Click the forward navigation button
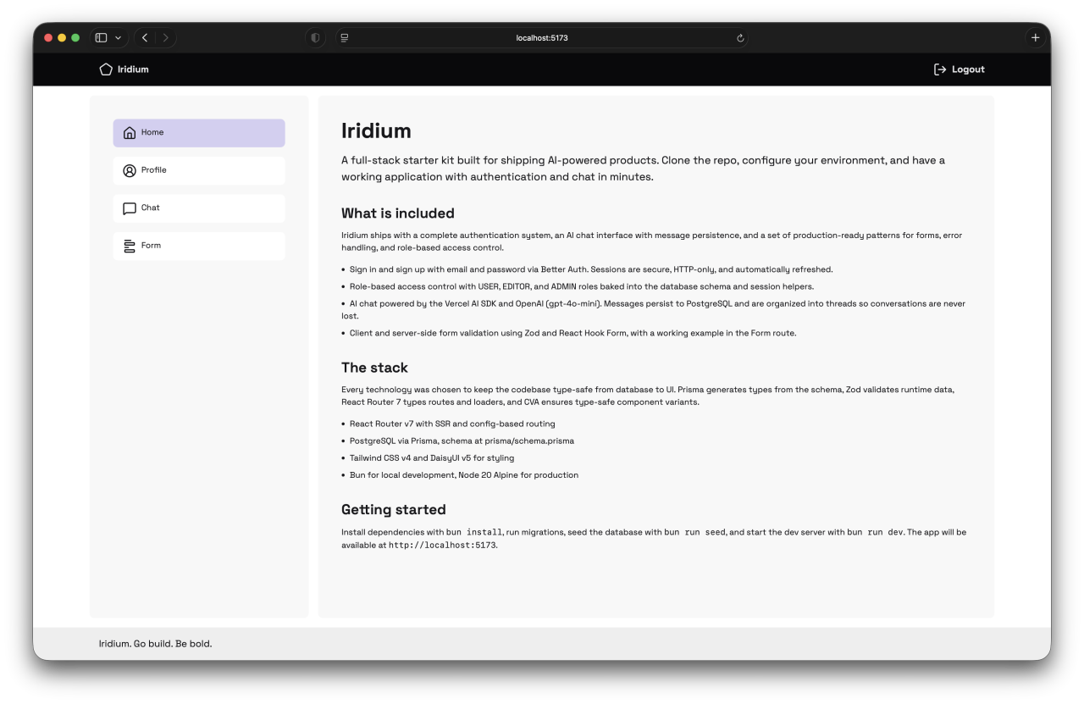The width and height of the screenshot is (1084, 704). coord(166,37)
